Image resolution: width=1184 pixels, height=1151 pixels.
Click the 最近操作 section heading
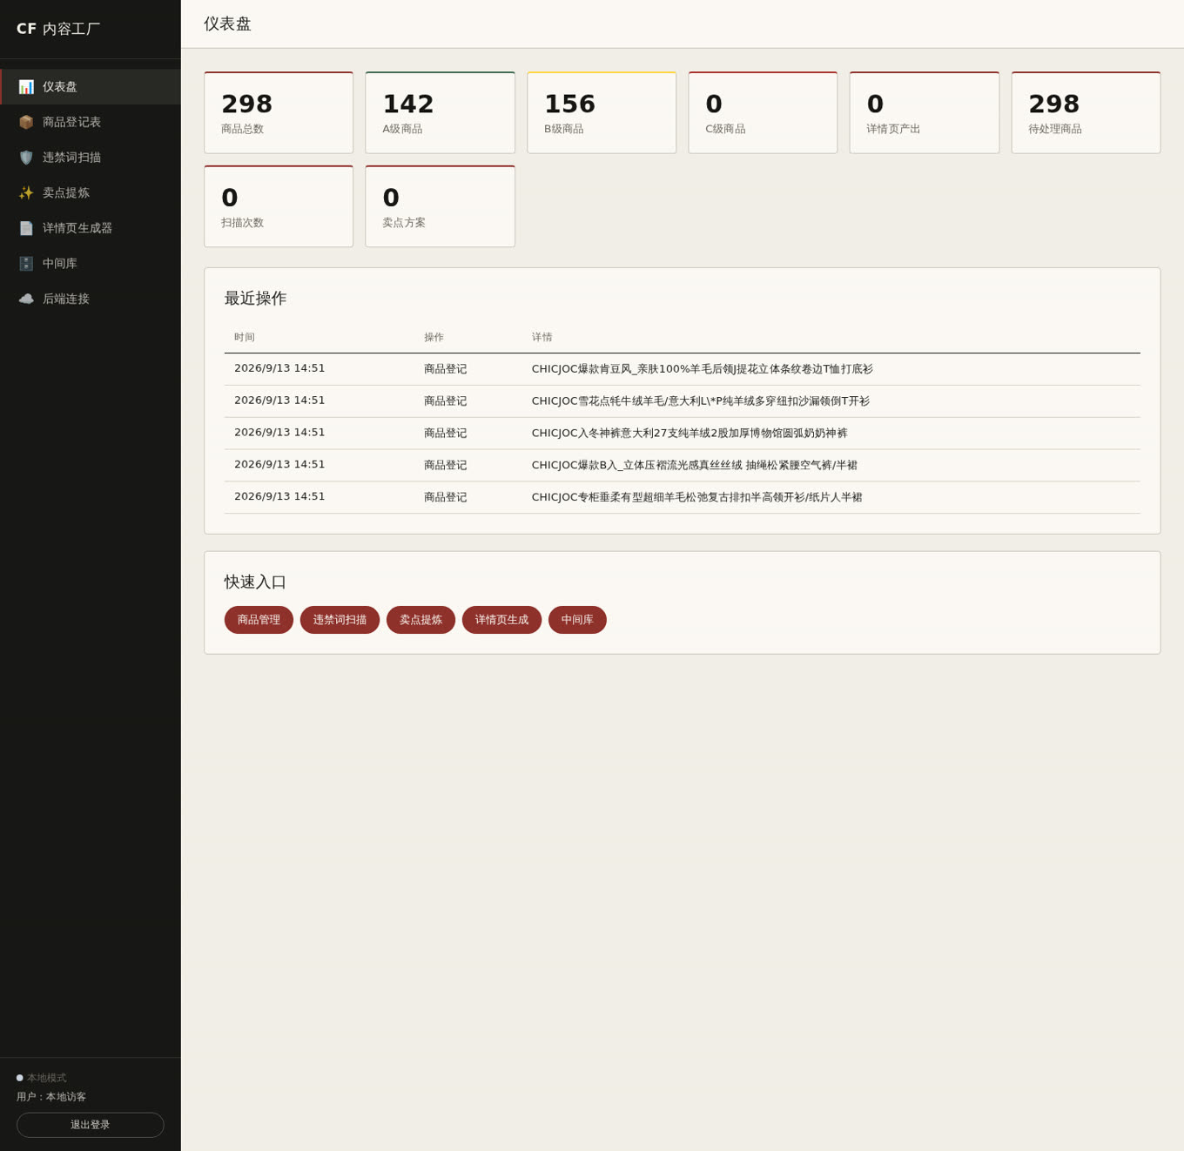255,299
